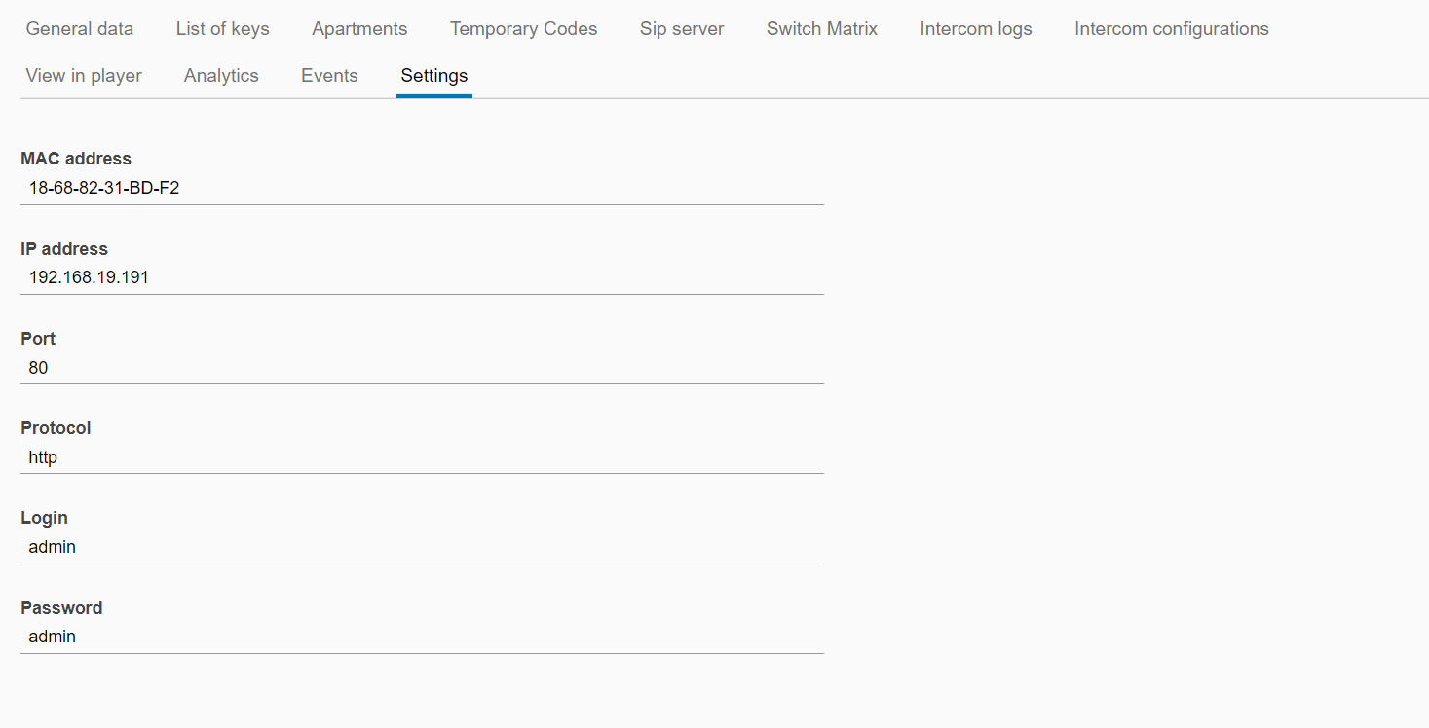The height and width of the screenshot is (728, 1429).
Task: Click into the Password input field
Action: click(421, 637)
